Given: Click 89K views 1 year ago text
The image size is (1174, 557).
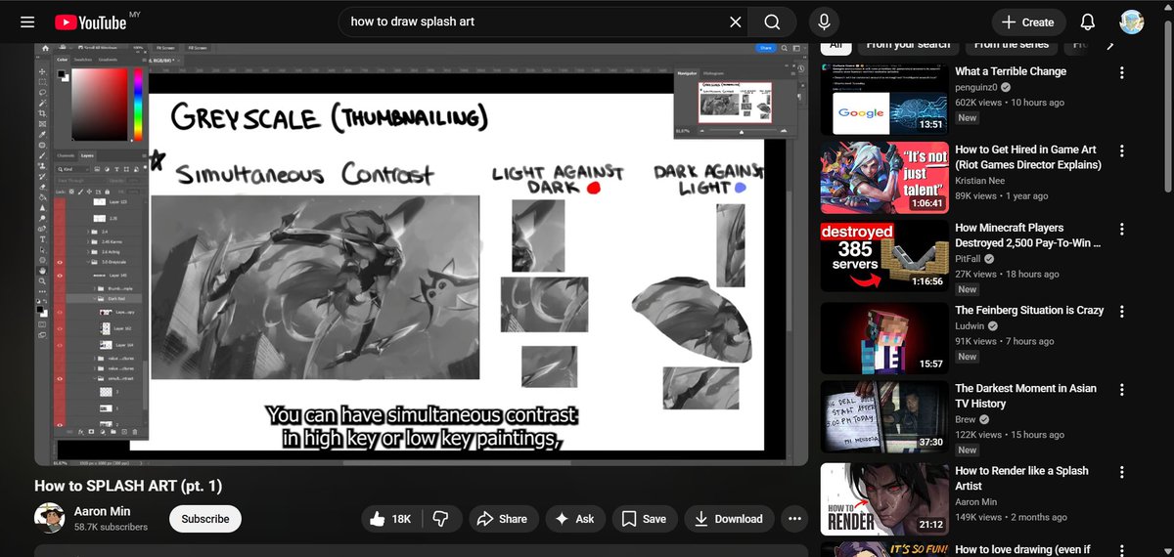Looking at the screenshot, I should click(x=1004, y=196).
